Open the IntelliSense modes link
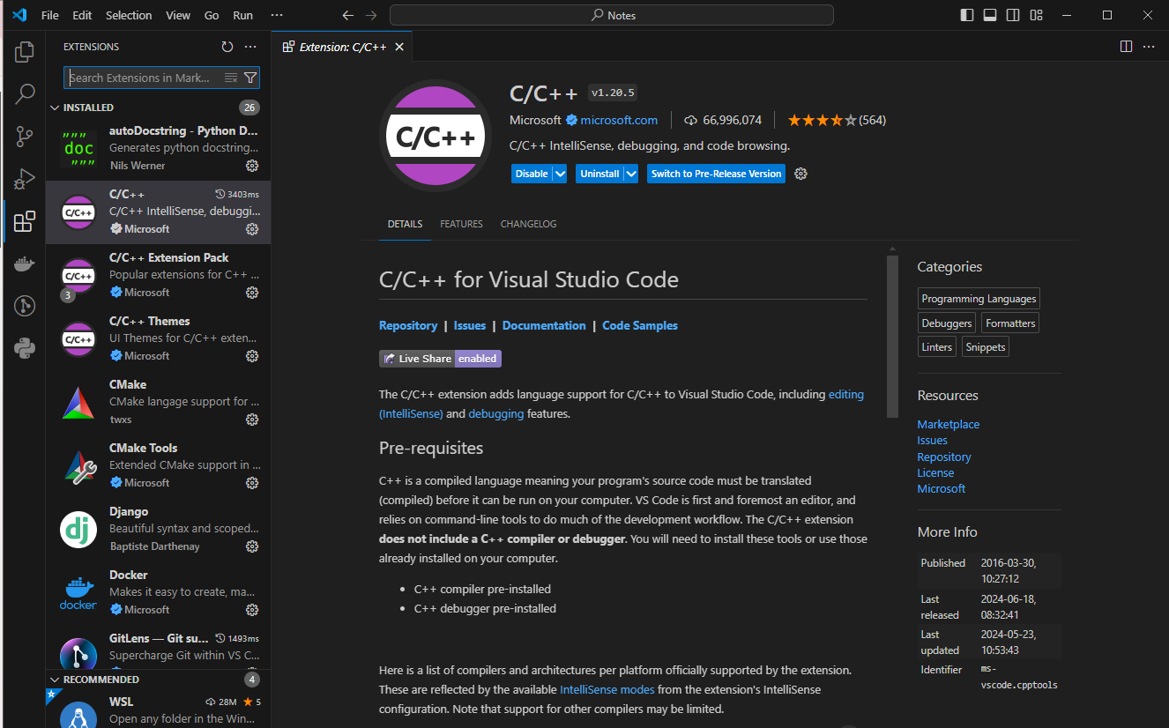 click(607, 689)
